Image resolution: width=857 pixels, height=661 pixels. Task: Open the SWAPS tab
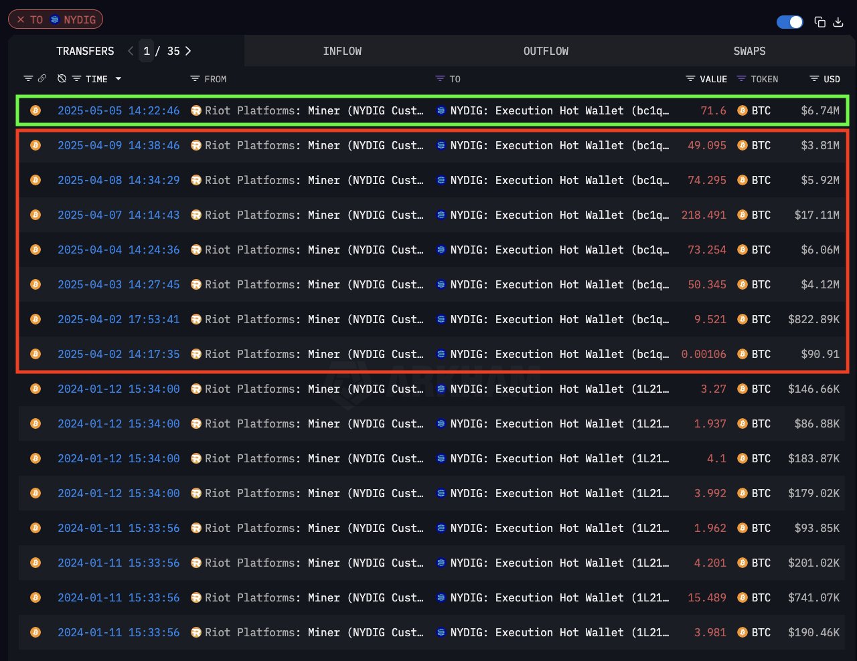(749, 51)
